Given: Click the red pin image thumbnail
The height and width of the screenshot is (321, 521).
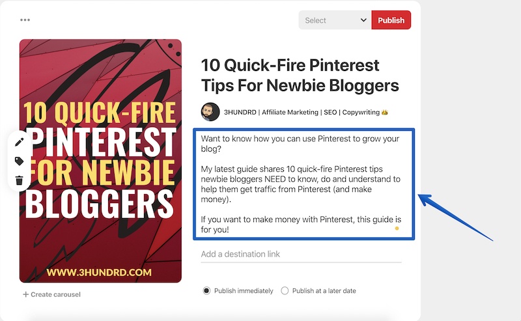Looking at the screenshot, I should (100, 161).
